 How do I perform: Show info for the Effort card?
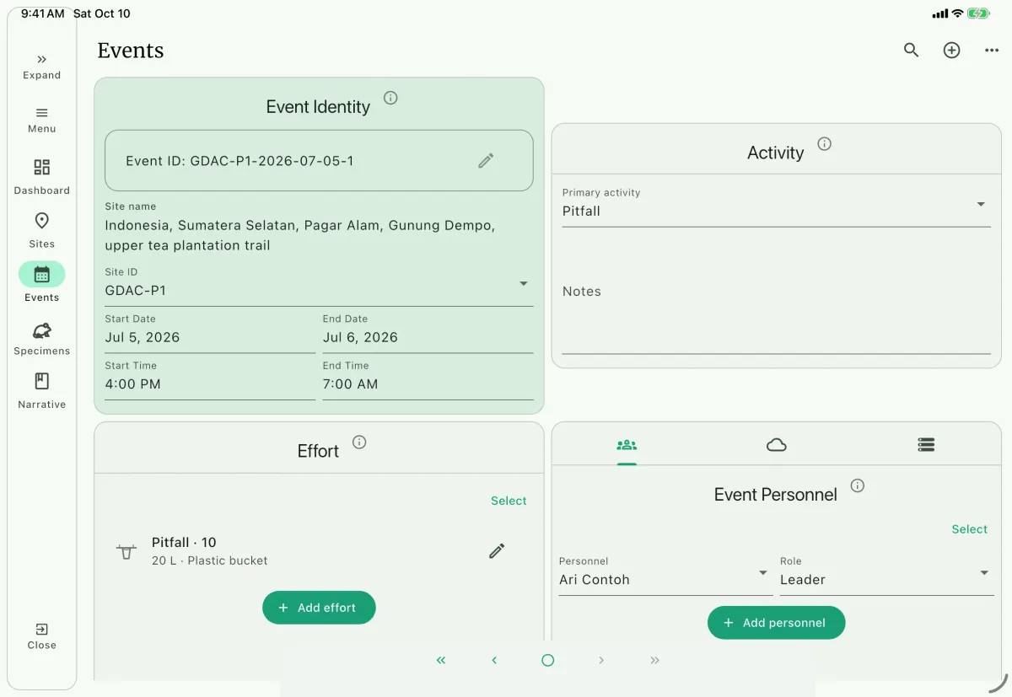click(359, 442)
